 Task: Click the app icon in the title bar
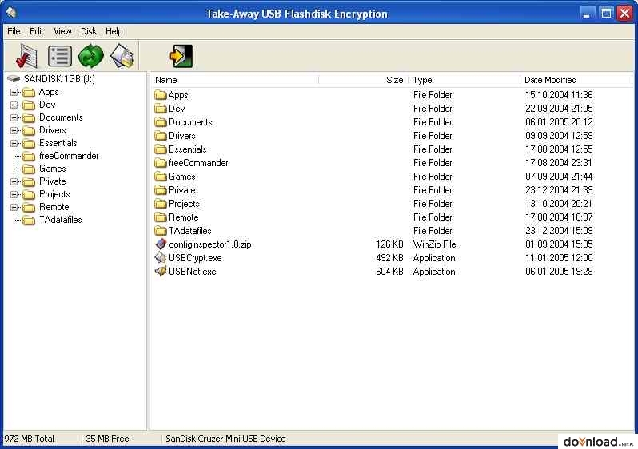pyautogui.click(x=11, y=13)
